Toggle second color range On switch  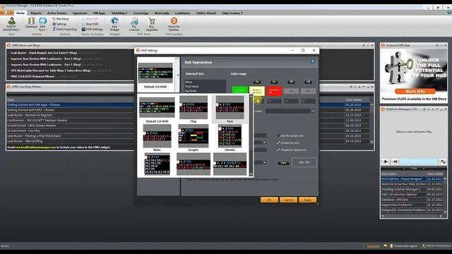click(274, 82)
